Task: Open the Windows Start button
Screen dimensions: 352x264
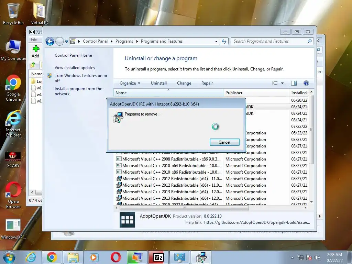Action: pyautogui.click(x=9, y=257)
